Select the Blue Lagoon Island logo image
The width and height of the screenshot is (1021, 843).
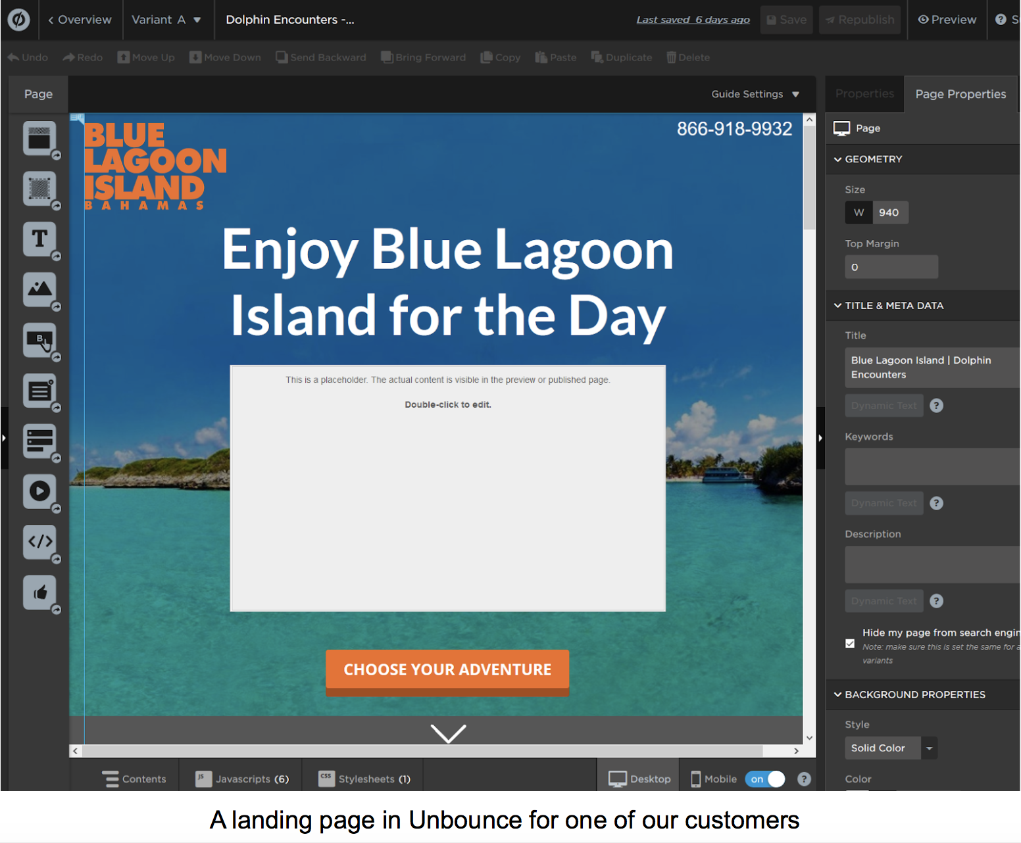tap(155, 166)
